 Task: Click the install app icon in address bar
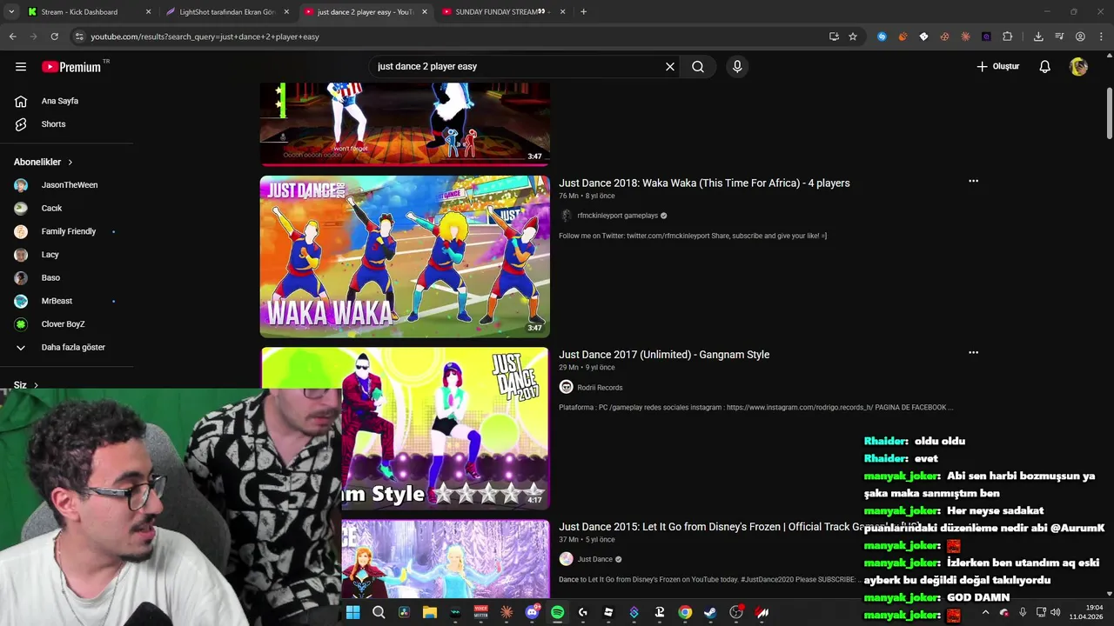pos(834,37)
